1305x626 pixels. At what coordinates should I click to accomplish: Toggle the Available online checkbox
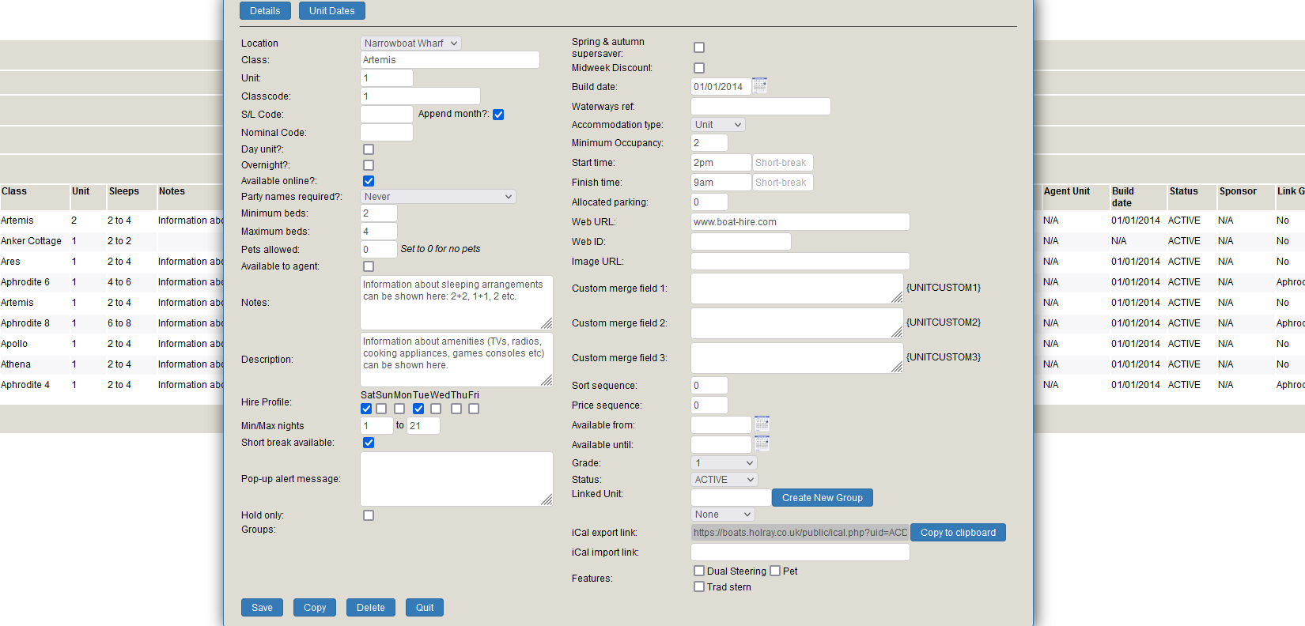coord(369,181)
